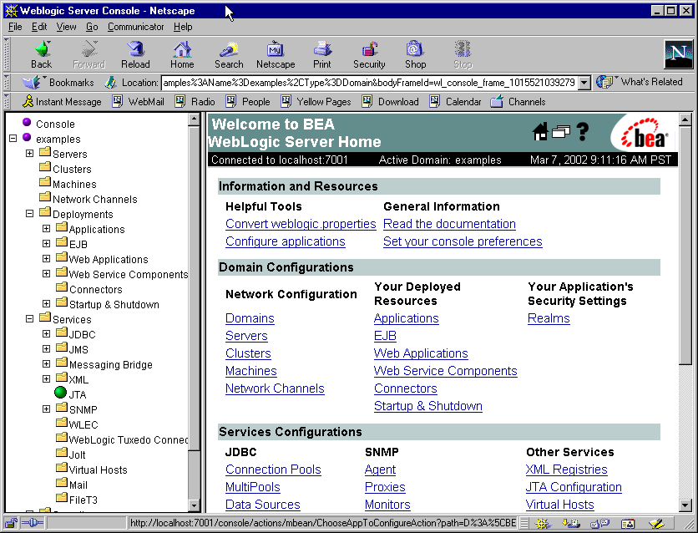Open Yellow Pages from personal toolbar
Screen dimensions: 698x533
point(316,102)
